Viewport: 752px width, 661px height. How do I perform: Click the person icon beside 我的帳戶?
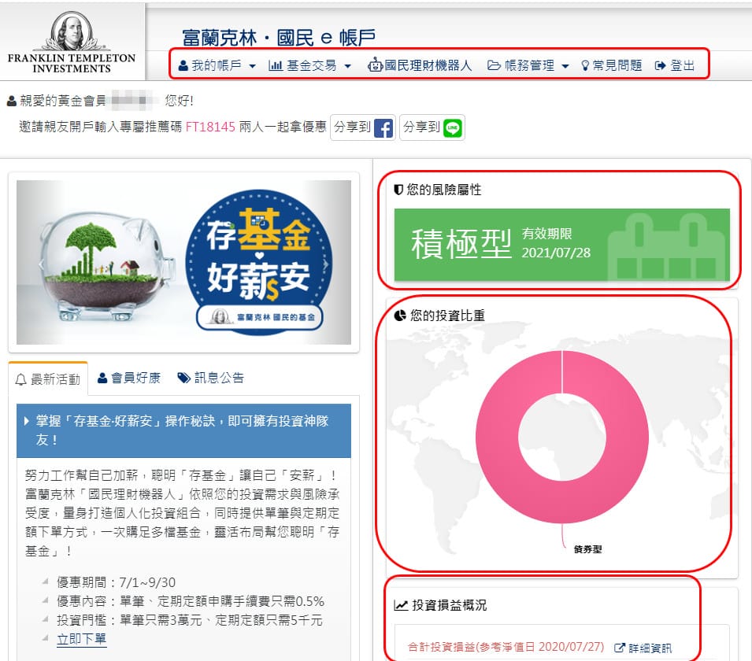tap(183, 65)
